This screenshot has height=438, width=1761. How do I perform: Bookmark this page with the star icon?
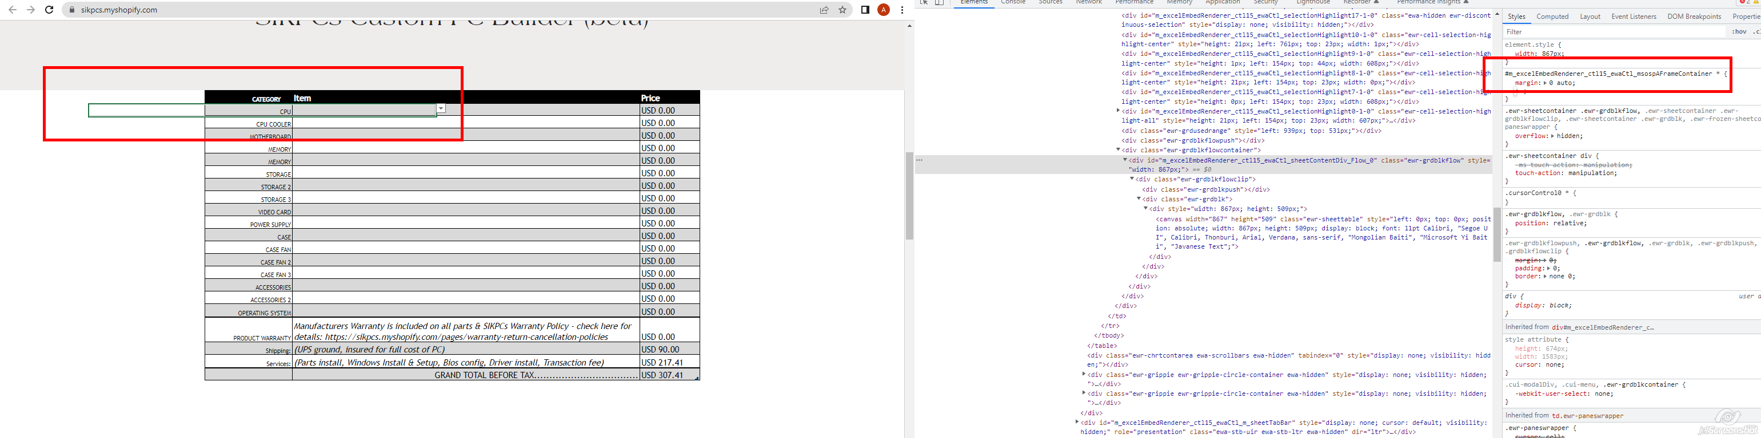(843, 10)
